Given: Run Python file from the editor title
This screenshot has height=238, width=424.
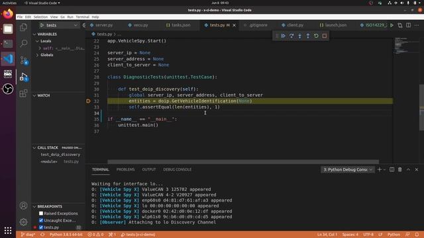Looking at the screenshot, I should [392, 25].
